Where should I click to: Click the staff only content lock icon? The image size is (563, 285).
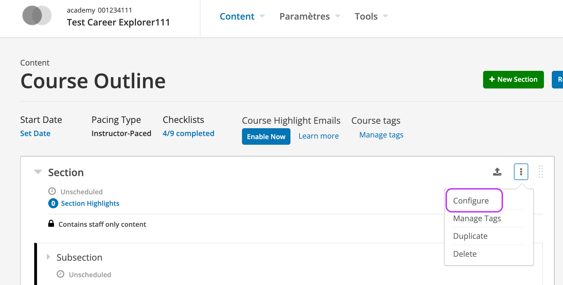(51, 223)
